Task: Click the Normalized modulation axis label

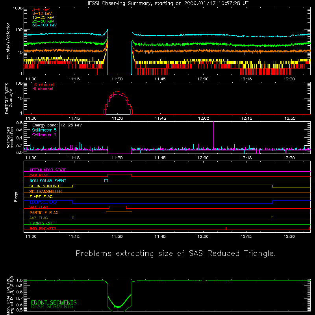Action: pos(10,137)
